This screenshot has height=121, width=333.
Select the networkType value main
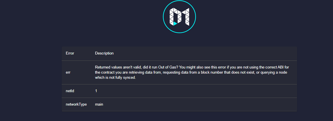[x=99, y=104]
